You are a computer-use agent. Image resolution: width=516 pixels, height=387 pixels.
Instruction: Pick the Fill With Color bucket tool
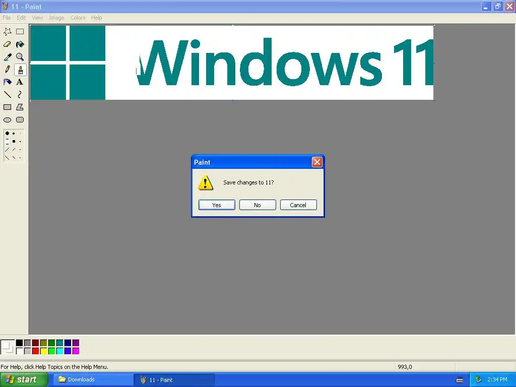20,44
